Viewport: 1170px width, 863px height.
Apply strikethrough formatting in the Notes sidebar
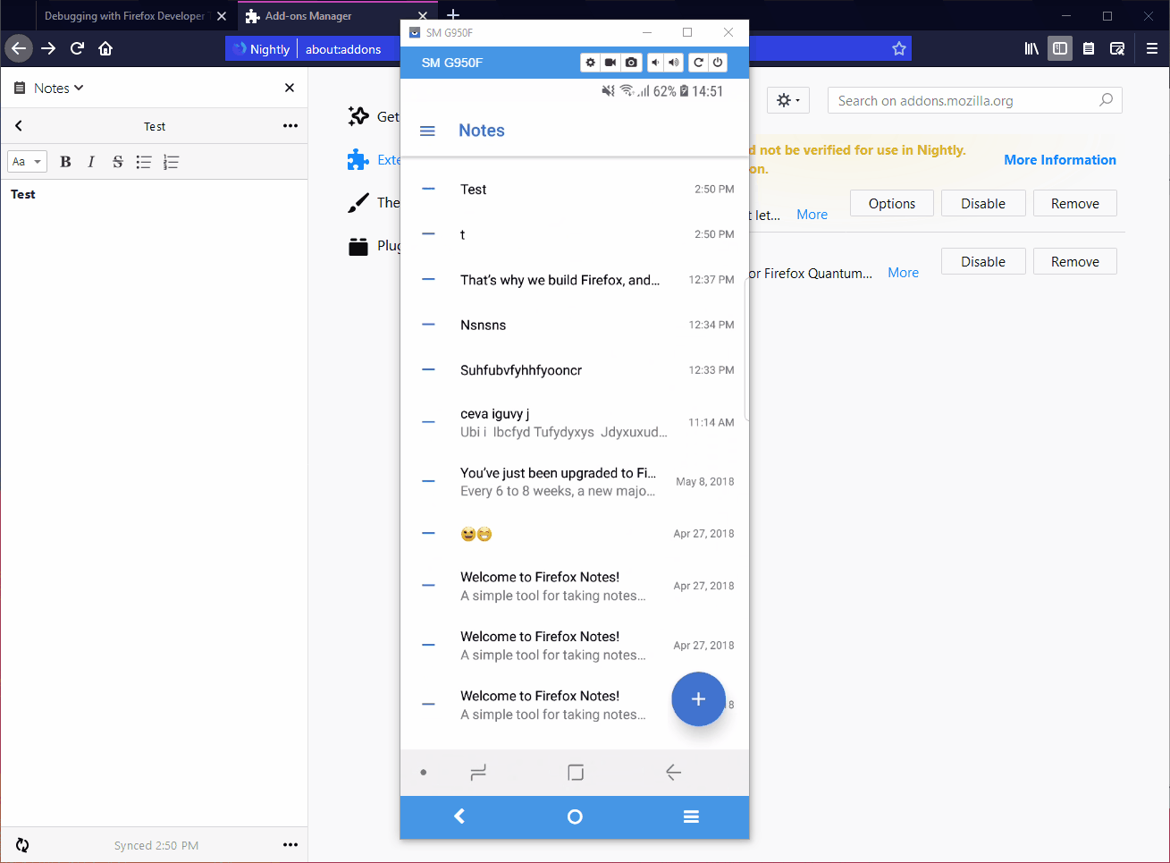[117, 162]
